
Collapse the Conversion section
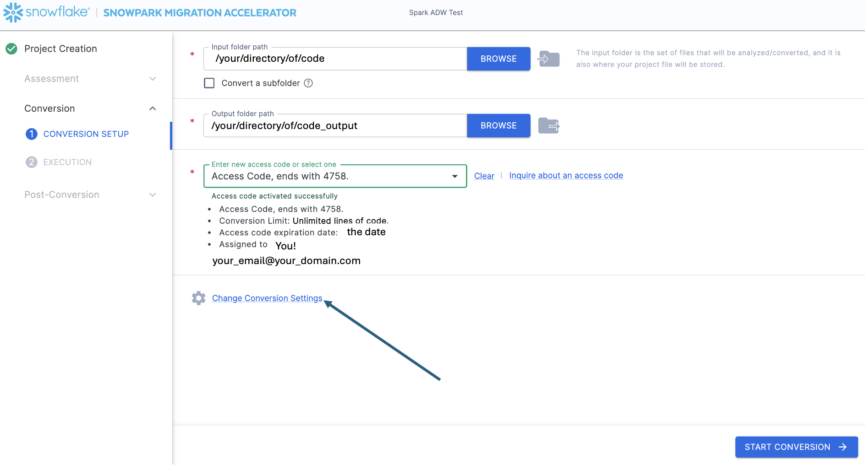[153, 108]
